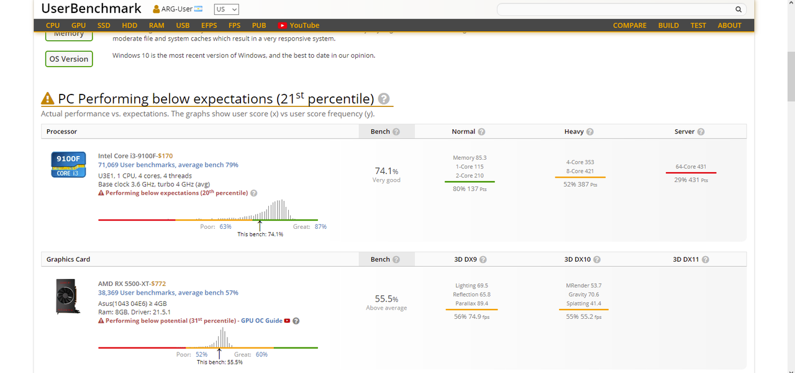Click the 52% 387 Pts heavy result
The height and width of the screenshot is (373, 795).
pos(580,185)
